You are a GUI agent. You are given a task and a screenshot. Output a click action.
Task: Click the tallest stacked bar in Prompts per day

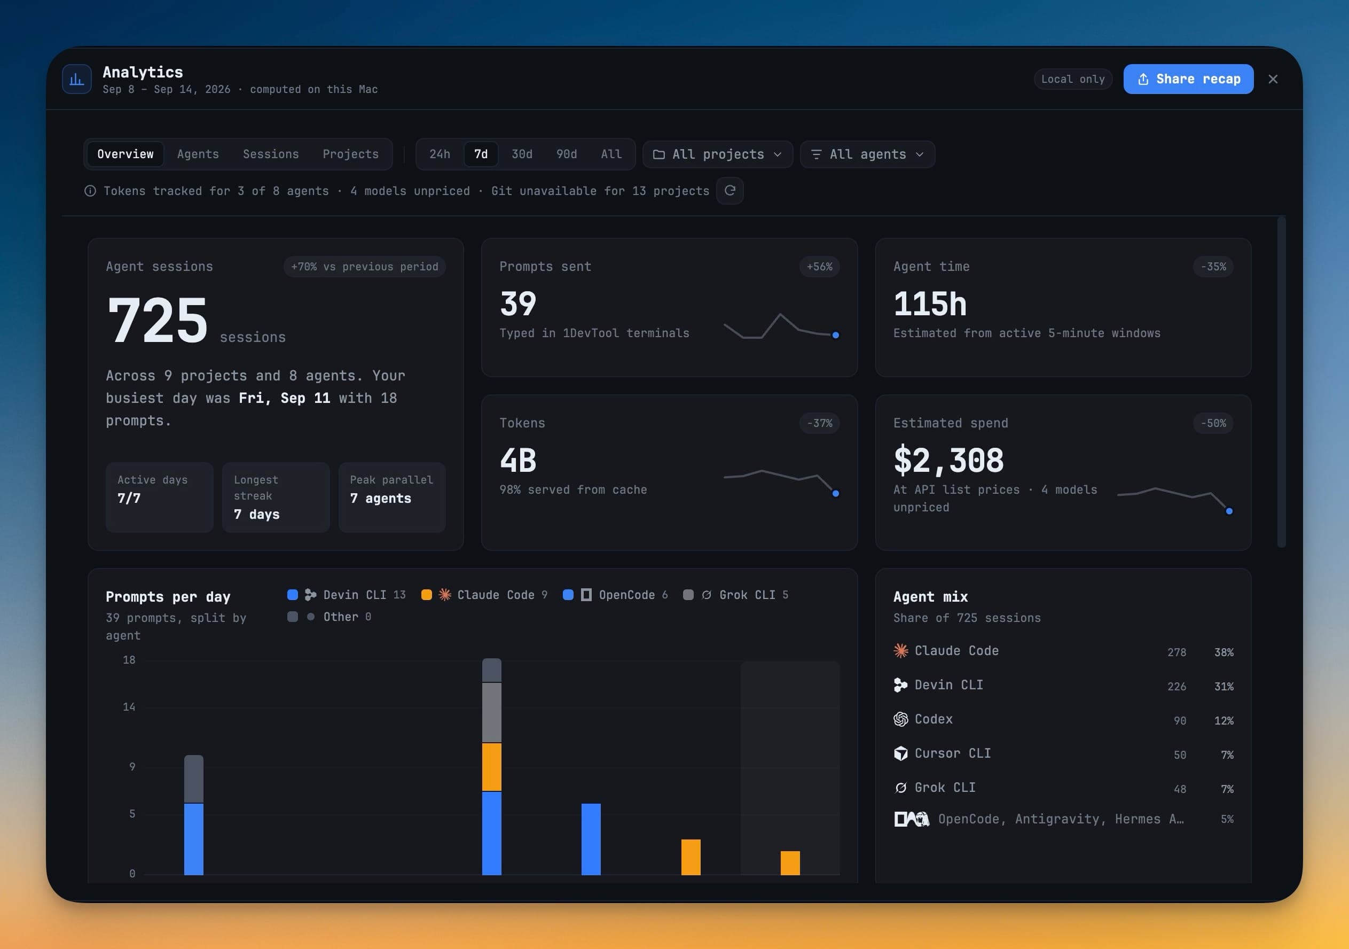(492, 767)
